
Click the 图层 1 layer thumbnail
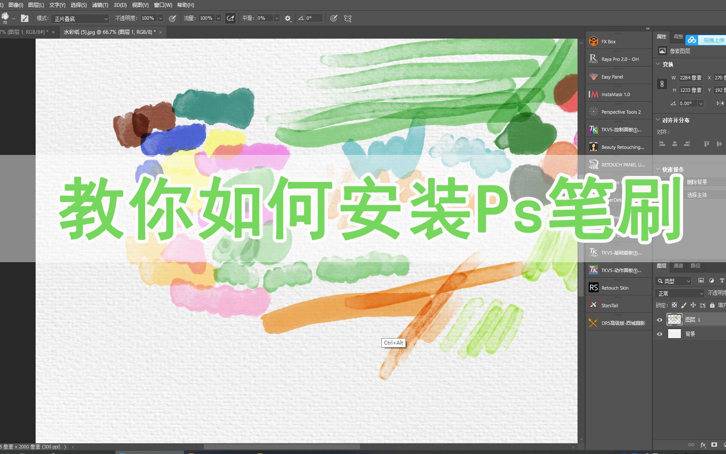pos(675,320)
